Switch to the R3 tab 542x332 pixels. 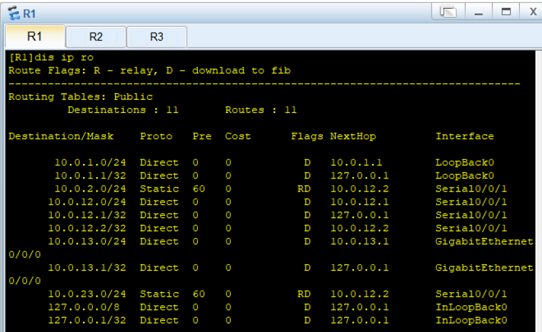(157, 37)
